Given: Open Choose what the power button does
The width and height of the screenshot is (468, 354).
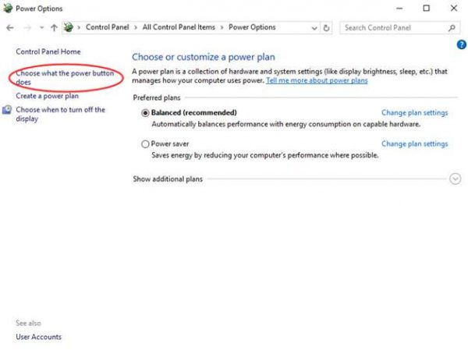Looking at the screenshot, I should (x=65, y=78).
